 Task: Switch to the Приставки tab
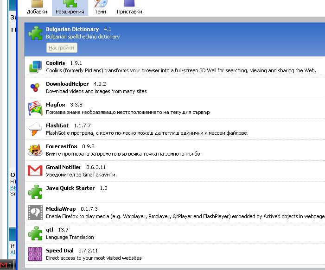(129, 8)
